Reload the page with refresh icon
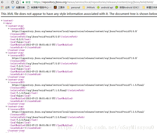Screen dimensions: 157x133 pos(12,2)
